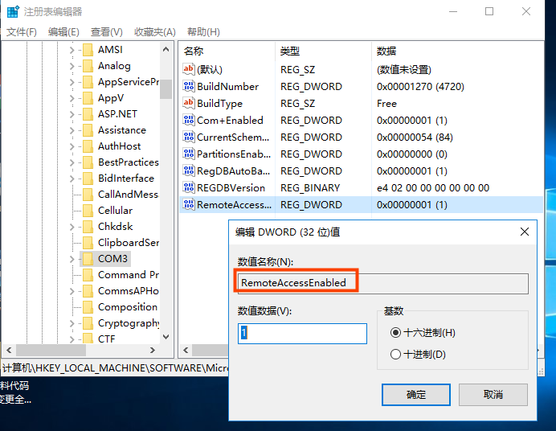Select the COM3 folder icon in tree
The height and width of the screenshot is (431, 556).
click(88, 259)
